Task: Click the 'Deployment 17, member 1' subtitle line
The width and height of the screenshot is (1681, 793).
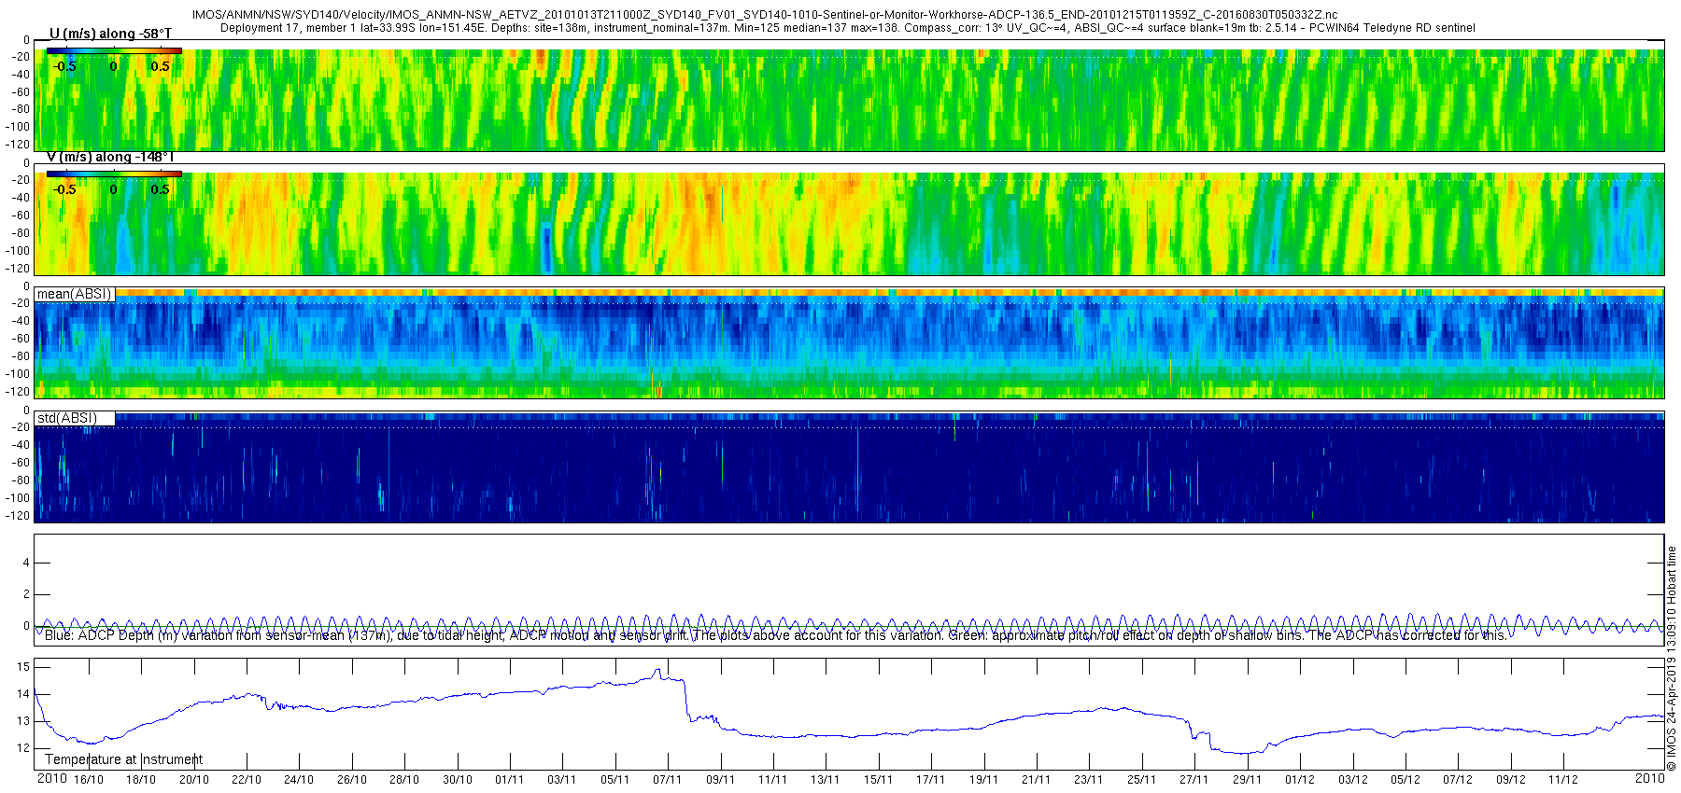Action: click(x=848, y=28)
